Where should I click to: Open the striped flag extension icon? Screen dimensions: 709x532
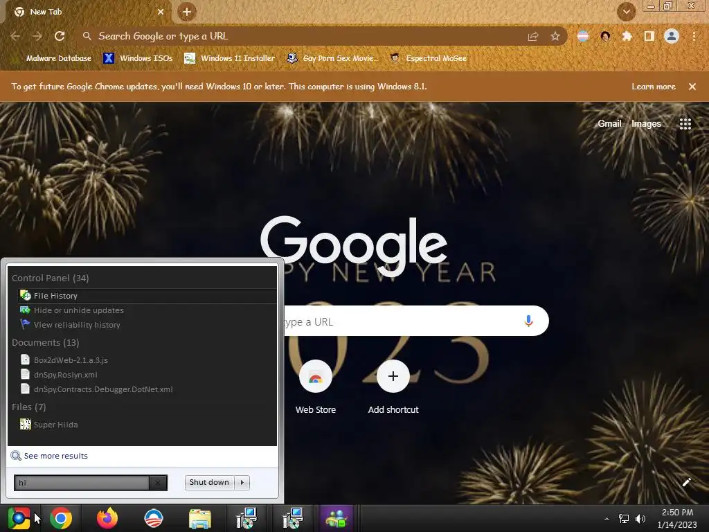tap(583, 36)
